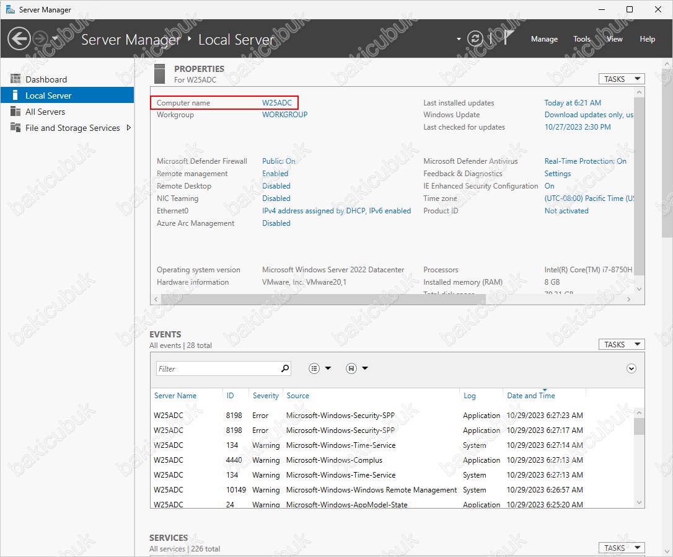This screenshot has width=673, height=557.
Task: Click Pacific Time zone link
Action: [589, 198]
